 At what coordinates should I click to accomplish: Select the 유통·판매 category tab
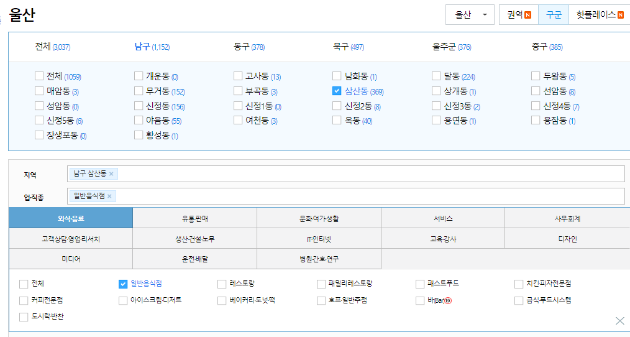195,218
